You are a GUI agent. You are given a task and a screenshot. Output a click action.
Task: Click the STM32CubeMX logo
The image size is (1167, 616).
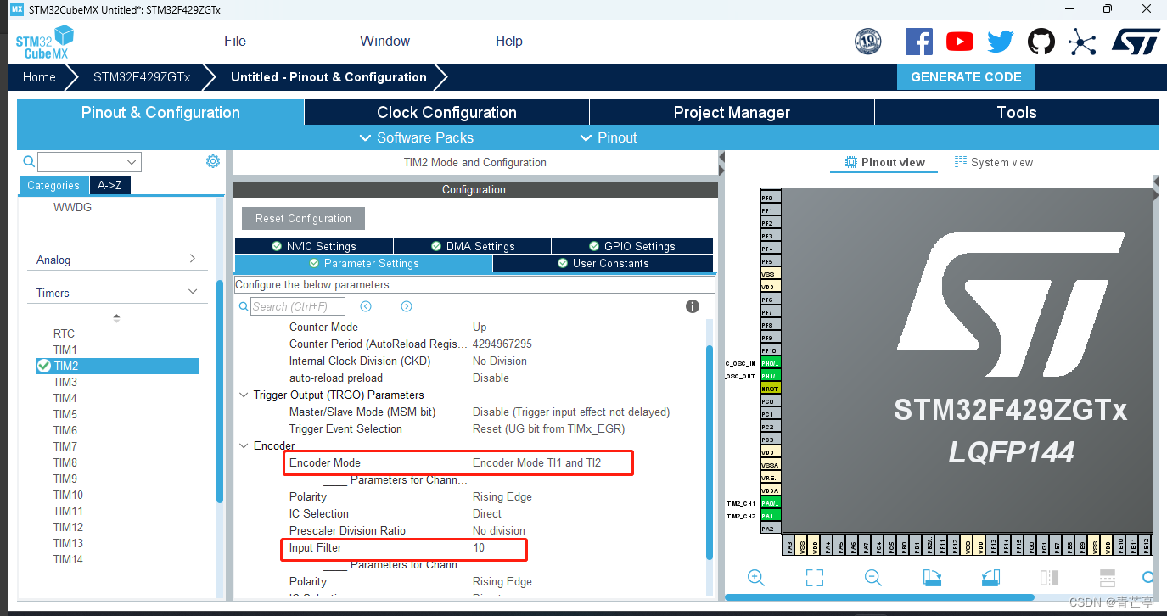[45, 42]
